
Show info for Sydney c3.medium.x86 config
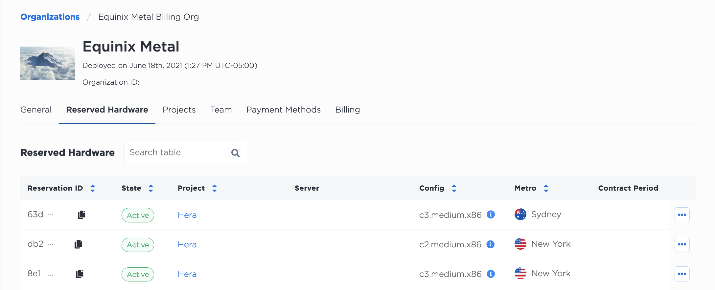[x=491, y=215]
